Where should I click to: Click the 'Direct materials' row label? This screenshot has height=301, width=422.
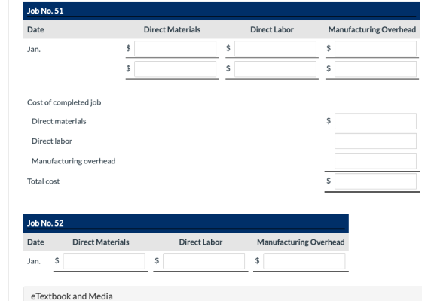pyautogui.click(x=59, y=121)
